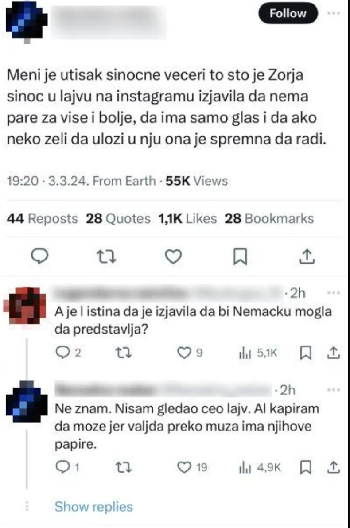
Task: Open the 1,1K Likes list
Action: coord(187,218)
